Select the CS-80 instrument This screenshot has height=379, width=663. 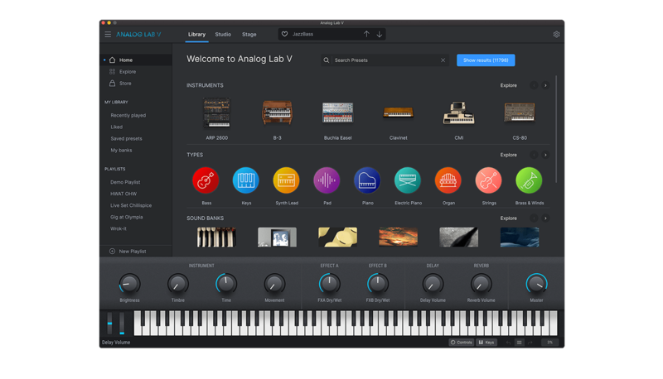pyautogui.click(x=520, y=113)
